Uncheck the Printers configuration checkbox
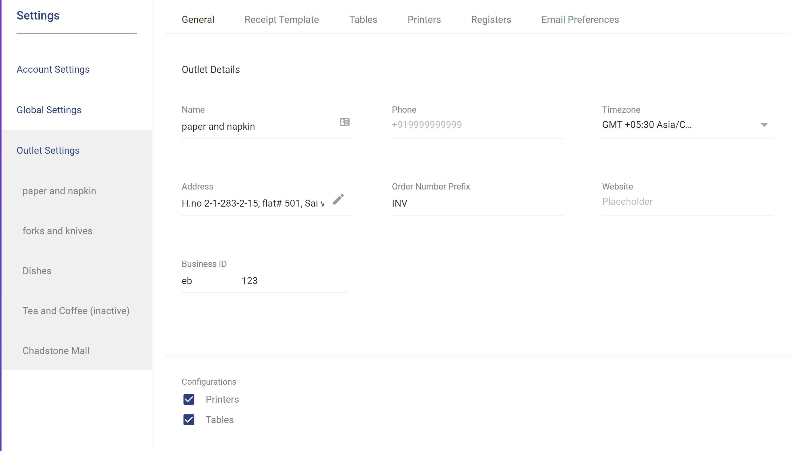 (189, 399)
